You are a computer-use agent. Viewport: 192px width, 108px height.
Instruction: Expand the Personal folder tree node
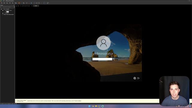point(3,13)
